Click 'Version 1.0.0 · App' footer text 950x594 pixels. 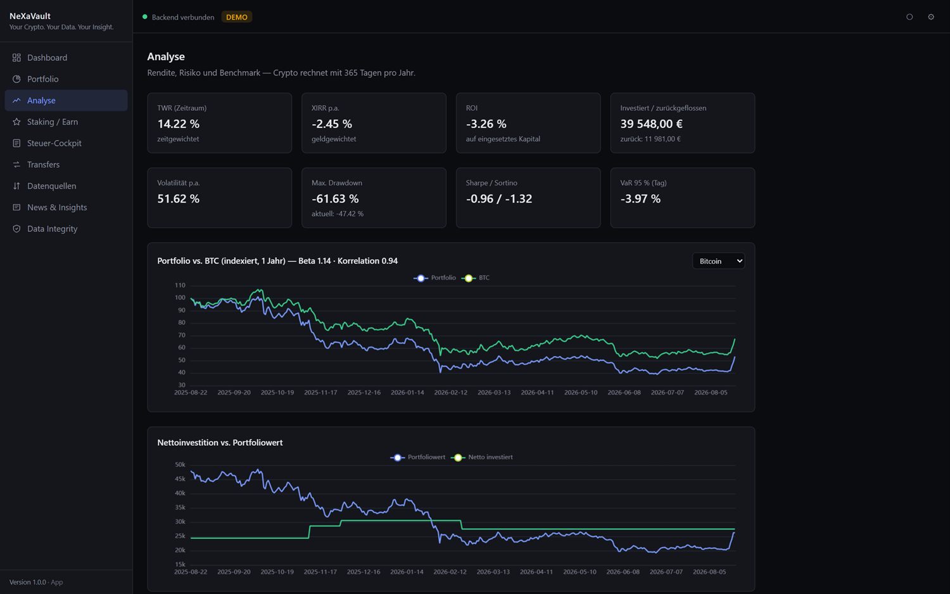[x=36, y=582]
